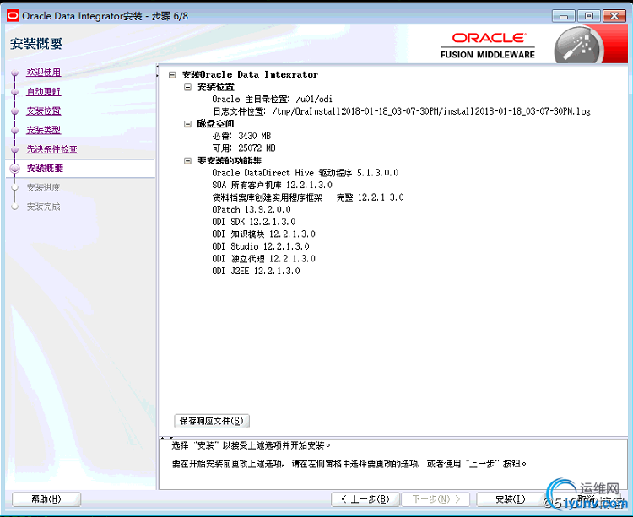Click step bullet beside 自动更新
The height and width of the screenshot is (517, 633).
click(15, 92)
